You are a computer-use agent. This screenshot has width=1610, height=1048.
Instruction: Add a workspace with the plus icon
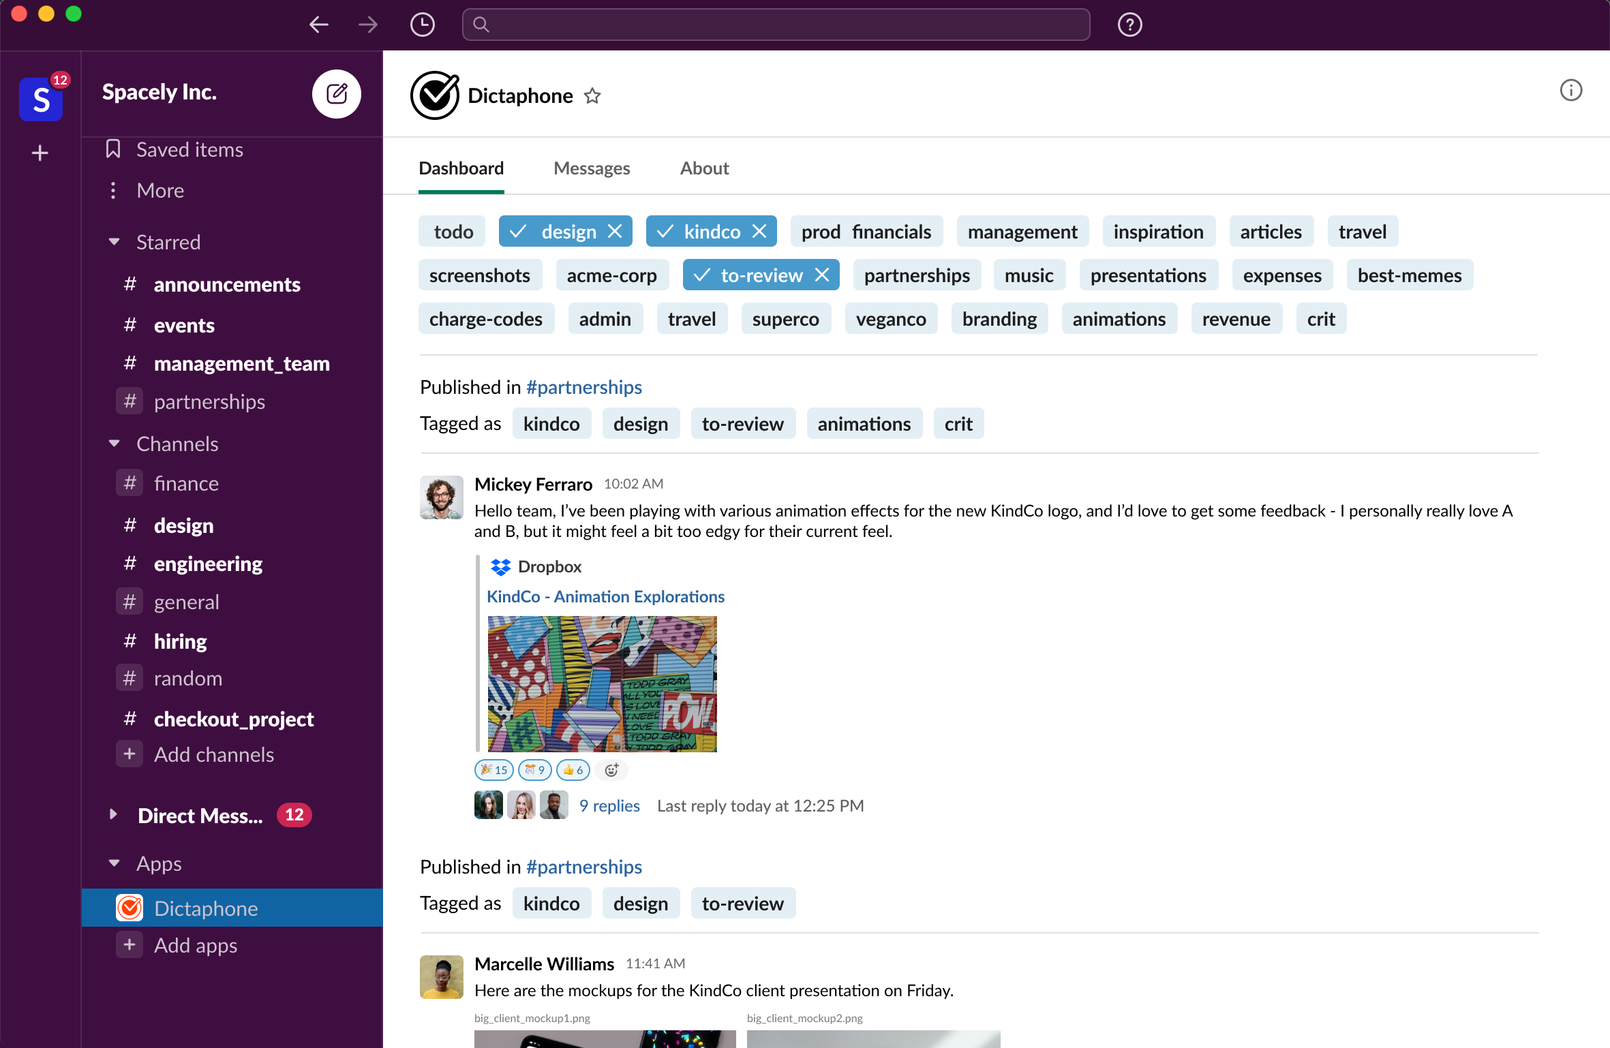tap(40, 153)
